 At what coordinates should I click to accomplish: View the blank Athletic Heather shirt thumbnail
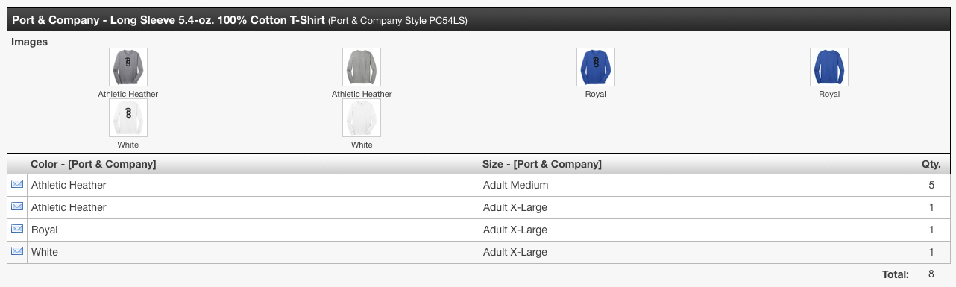362,67
